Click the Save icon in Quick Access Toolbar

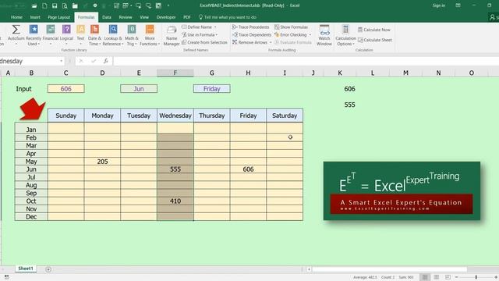click(55, 5)
